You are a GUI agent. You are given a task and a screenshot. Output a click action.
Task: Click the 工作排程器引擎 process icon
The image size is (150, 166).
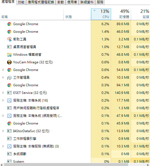coord(9,139)
